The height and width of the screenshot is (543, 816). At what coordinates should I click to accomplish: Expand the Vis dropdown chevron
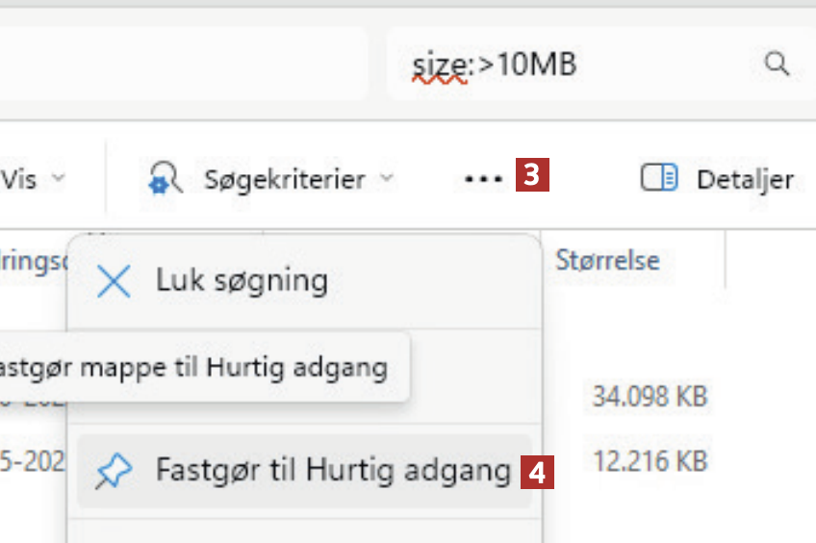click(58, 179)
